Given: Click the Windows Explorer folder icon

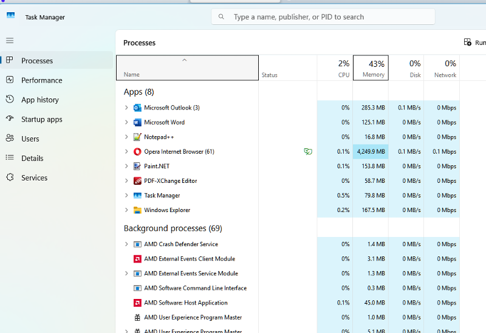Looking at the screenshot, I should pos(137,210).
